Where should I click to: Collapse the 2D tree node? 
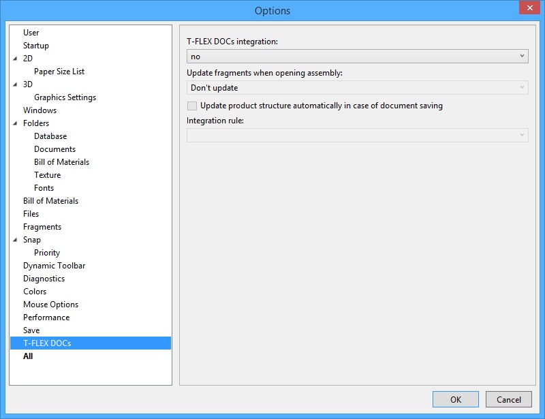click(15, 59)
